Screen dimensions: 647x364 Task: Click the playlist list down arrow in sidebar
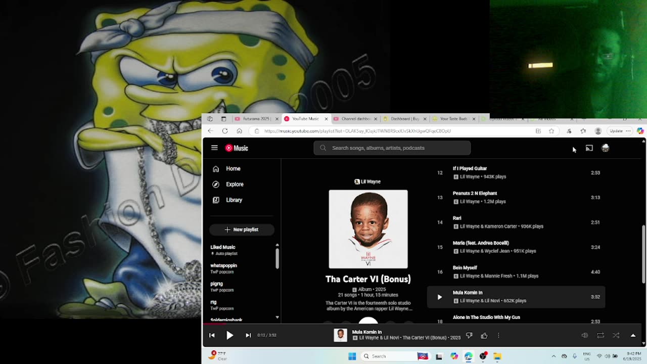point(277,317)
